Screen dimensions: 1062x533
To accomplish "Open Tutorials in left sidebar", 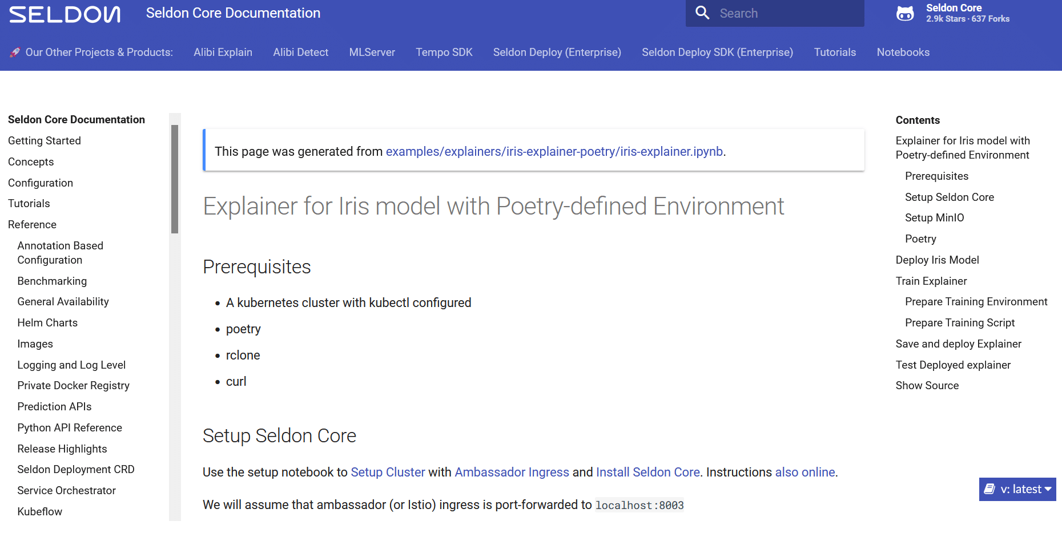I will pos(29,204).
